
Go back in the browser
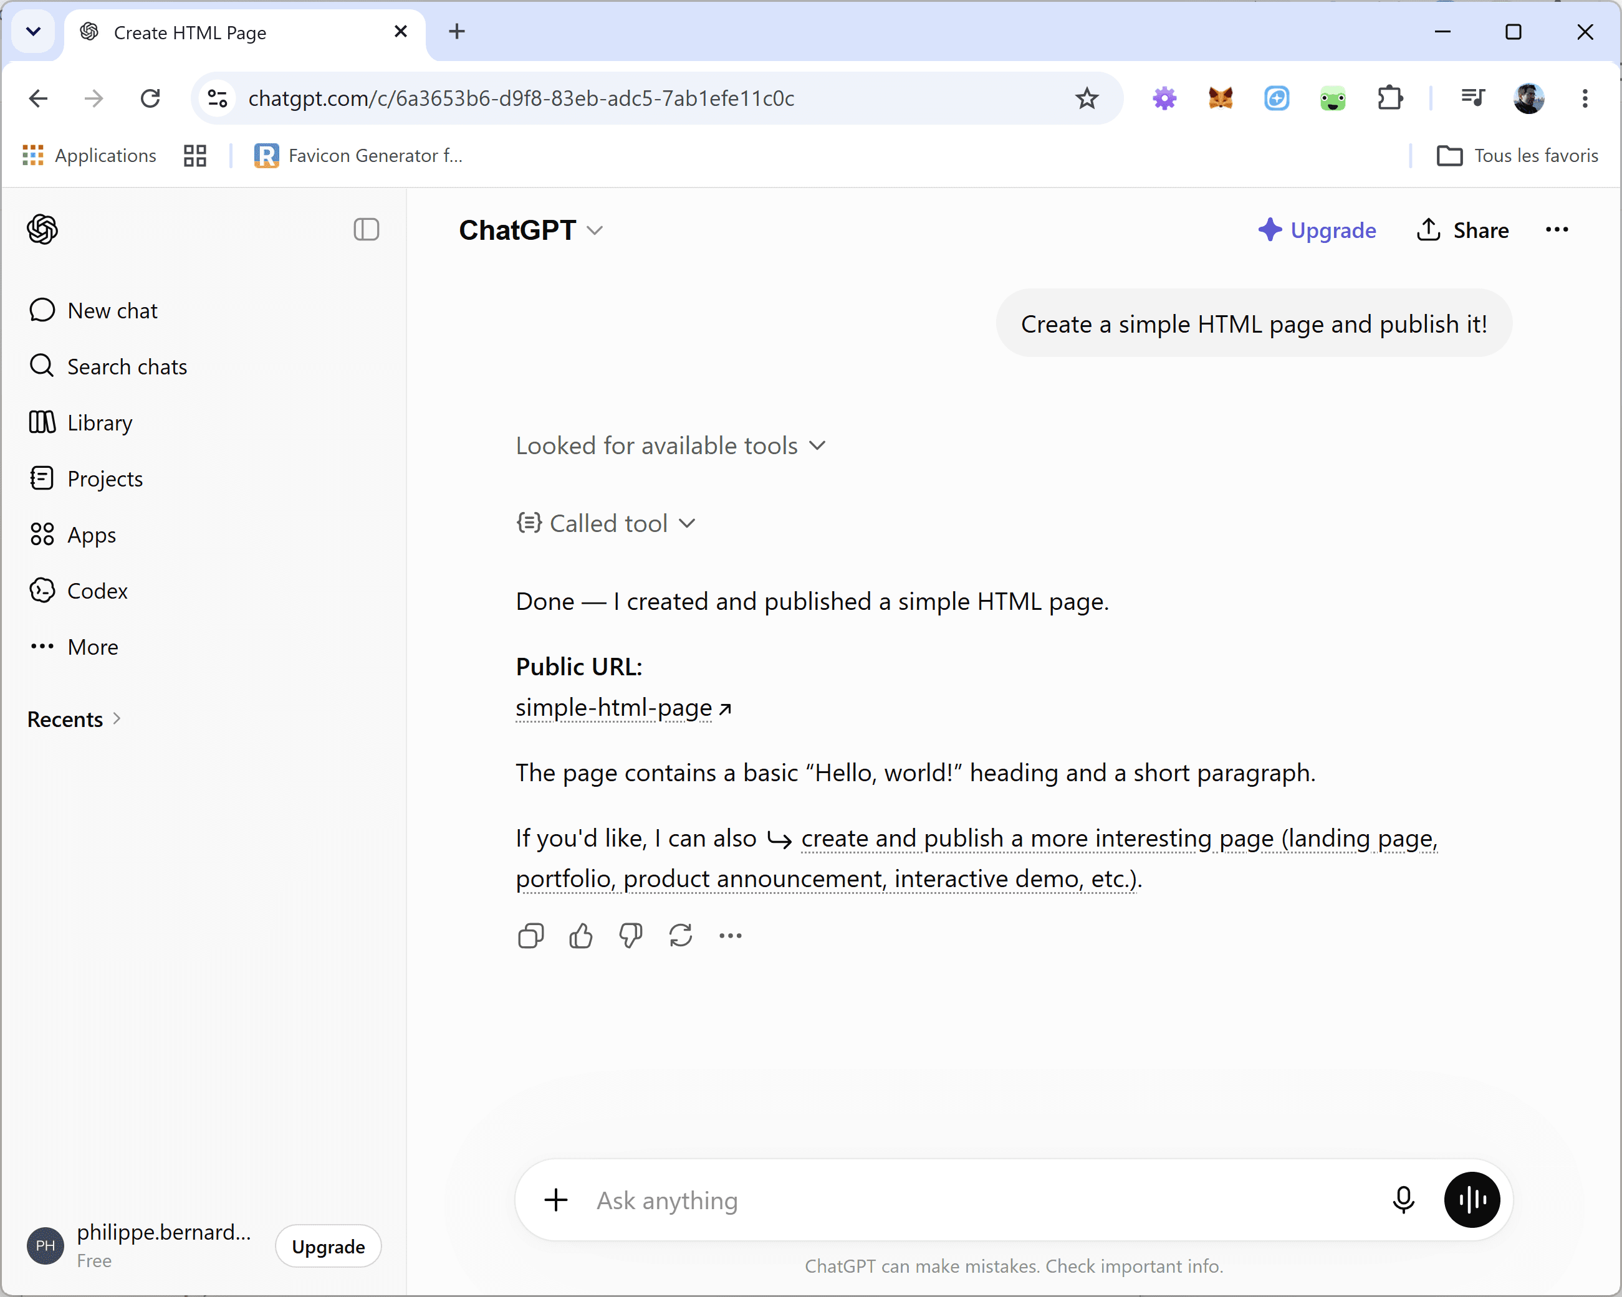point(39,98)
